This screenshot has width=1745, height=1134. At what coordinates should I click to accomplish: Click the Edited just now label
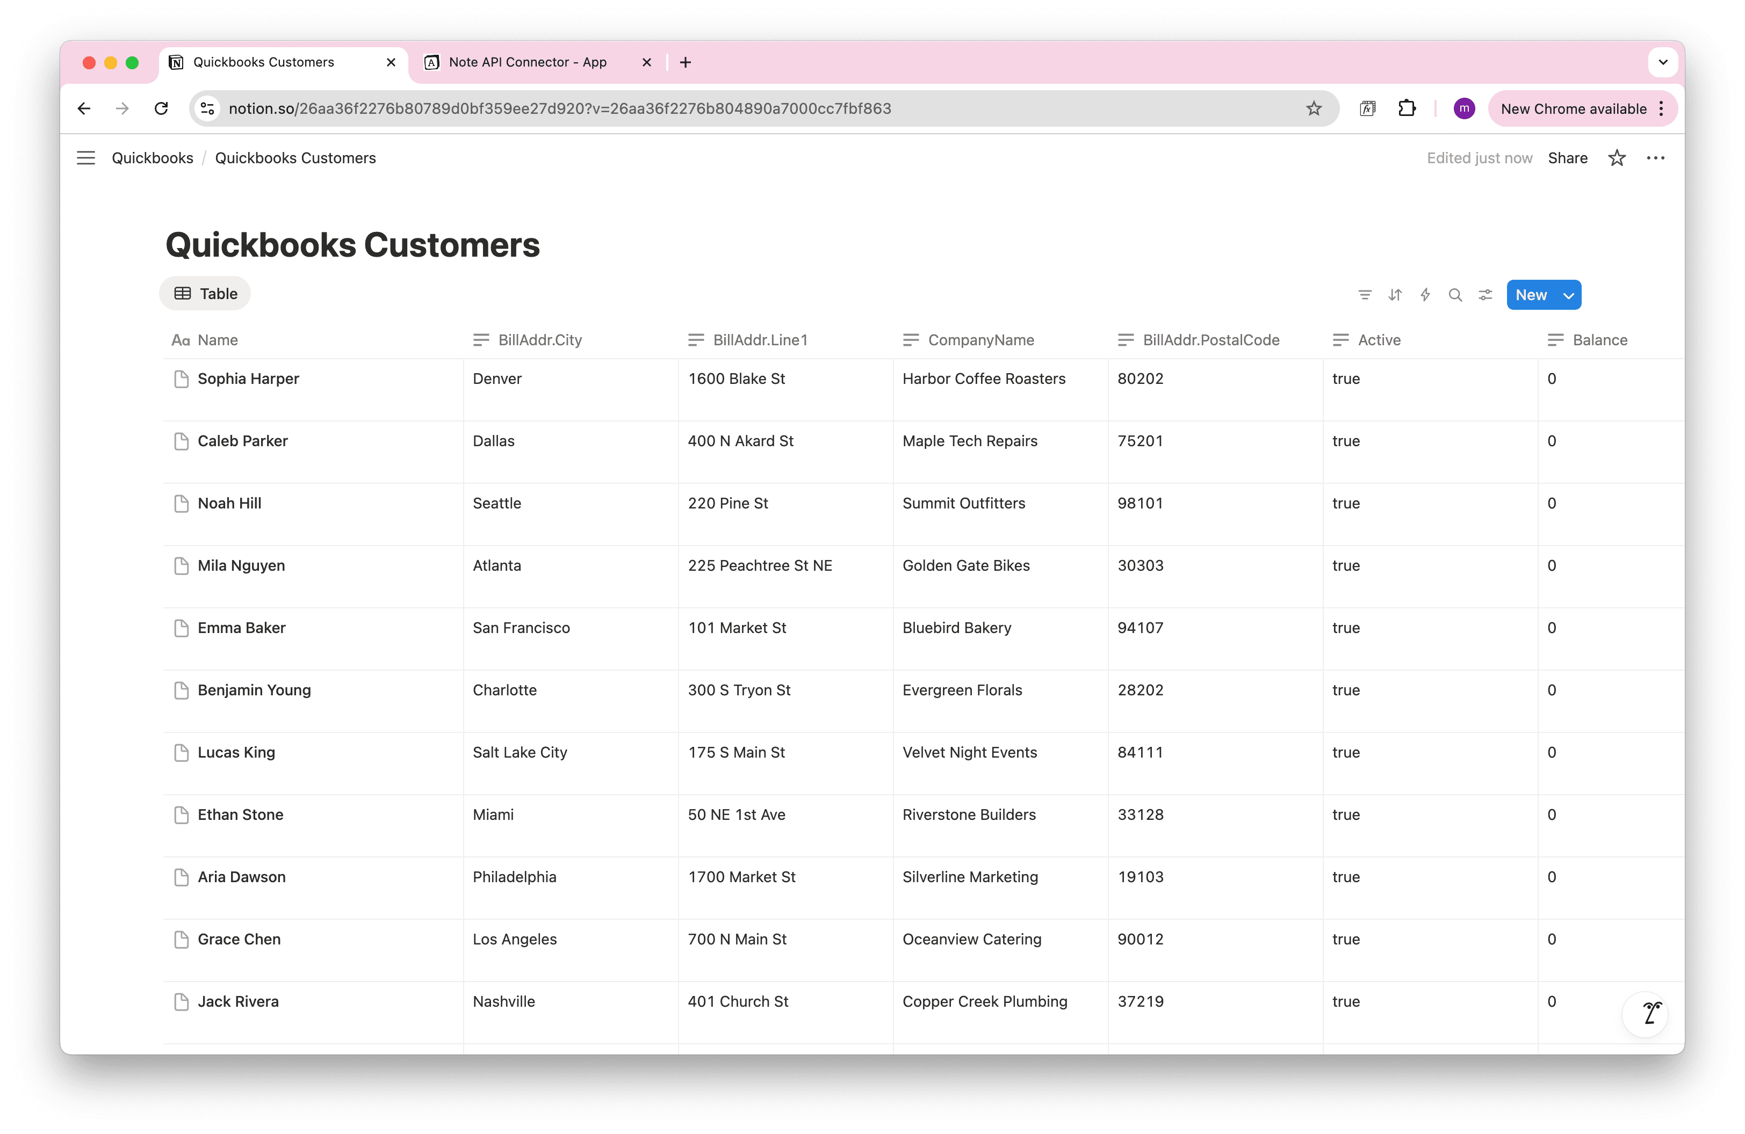pyautogui.click(x=1479, y=157)
